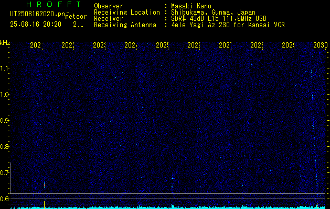Viewport: 330px width, 209px height.
Task: Click the 2028 time marker
Action: tap(257, 45)
